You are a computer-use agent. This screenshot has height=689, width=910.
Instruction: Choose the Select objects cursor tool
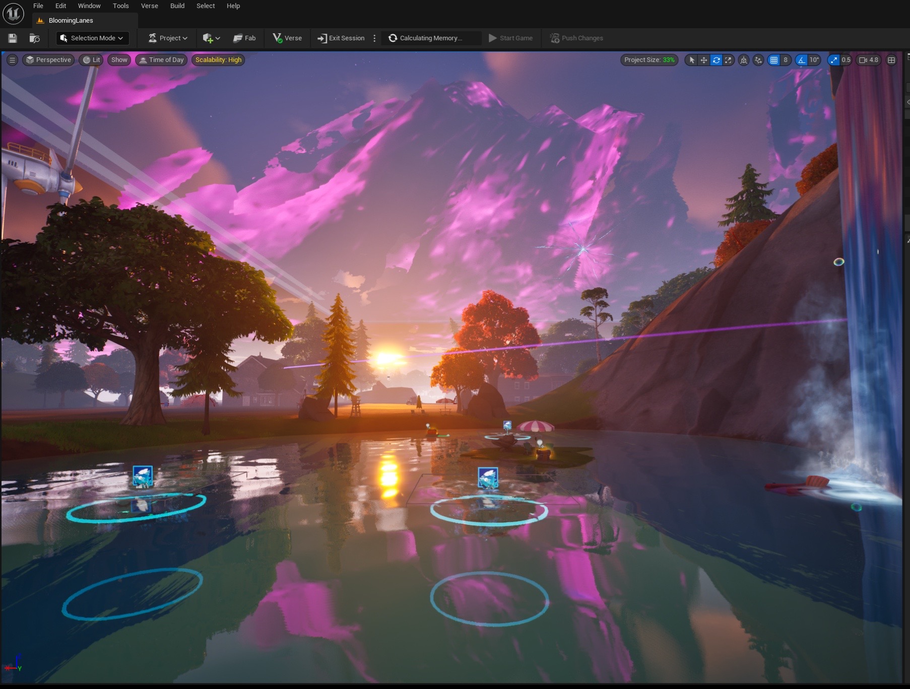[x=692, y=60]
